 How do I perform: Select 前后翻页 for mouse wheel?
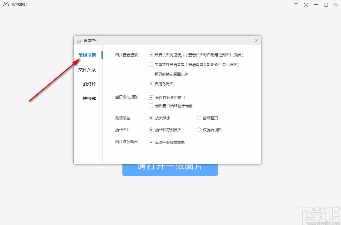(x=199, y=118)
